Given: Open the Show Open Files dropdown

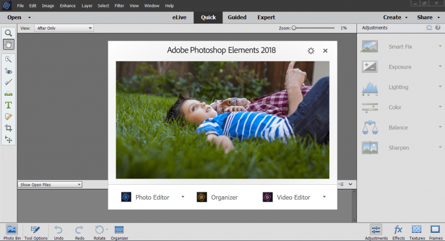Looking at the screenshot, I should point(50,184).
